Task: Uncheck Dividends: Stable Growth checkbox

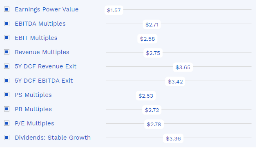Action: 7,138
